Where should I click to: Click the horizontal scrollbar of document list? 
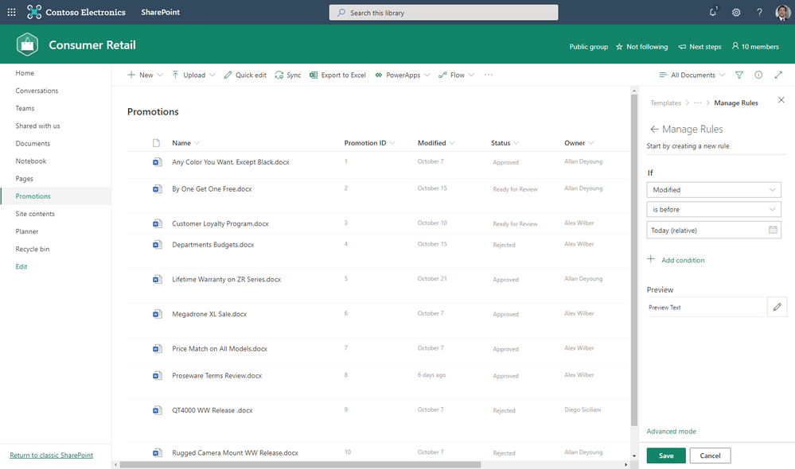tap(300, 464)
